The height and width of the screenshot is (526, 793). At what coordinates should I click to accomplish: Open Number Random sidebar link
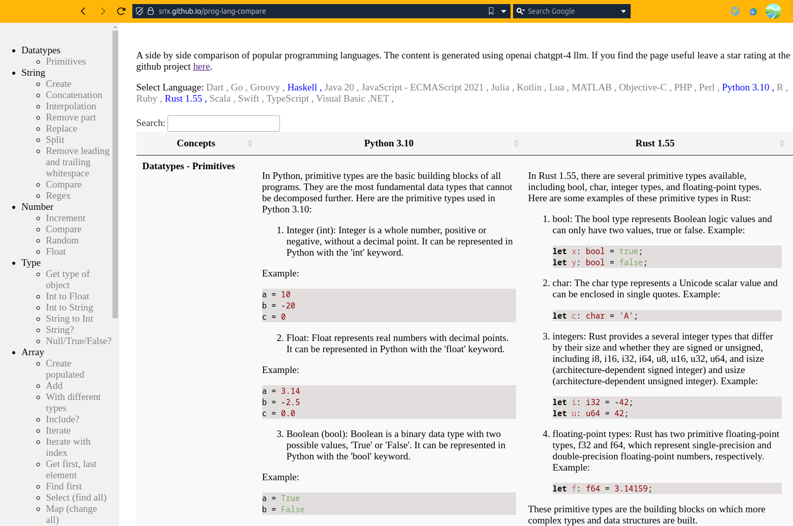pos(62,240)
